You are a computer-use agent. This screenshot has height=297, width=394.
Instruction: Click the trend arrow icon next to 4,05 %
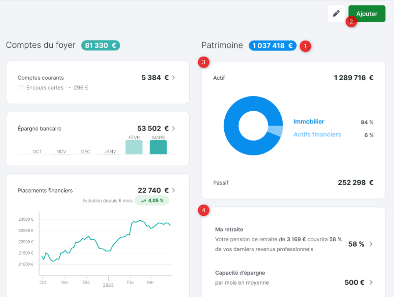[x=143, y=201]
